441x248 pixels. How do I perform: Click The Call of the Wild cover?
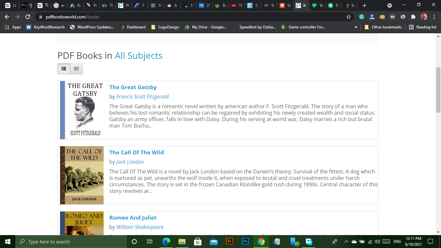pos(82,175)
